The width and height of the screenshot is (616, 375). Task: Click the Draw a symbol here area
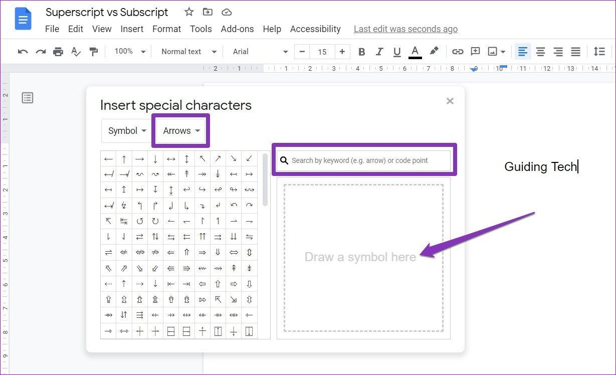364,258
